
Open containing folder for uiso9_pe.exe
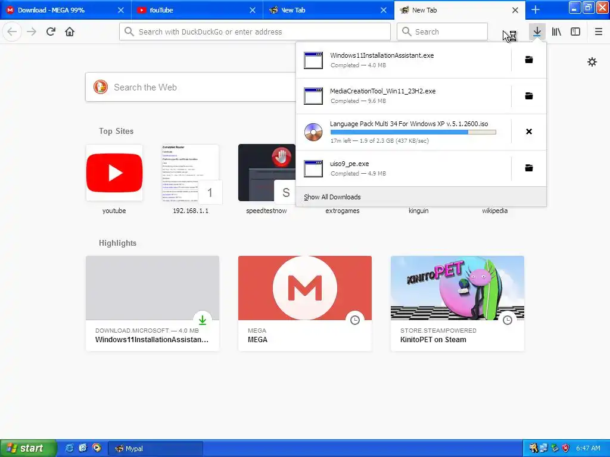(x=529, y=168)
